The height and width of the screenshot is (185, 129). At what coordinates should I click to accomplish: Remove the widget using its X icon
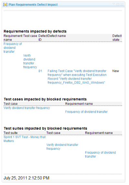122,5
